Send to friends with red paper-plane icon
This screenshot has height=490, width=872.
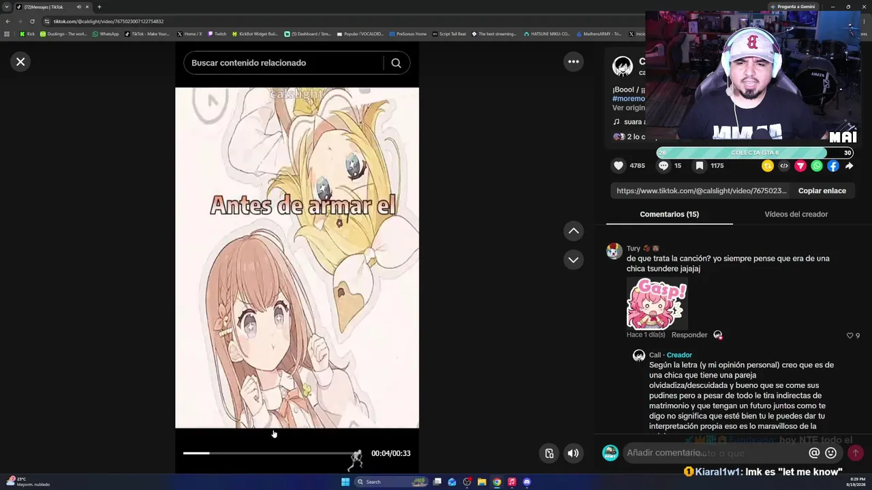point(800,166)
